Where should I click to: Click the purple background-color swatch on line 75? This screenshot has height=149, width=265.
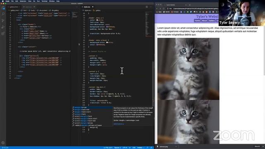(x=107, y=26)
